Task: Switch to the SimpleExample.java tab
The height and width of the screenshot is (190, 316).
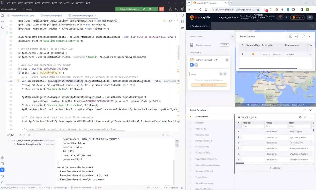Action: tap(53, 16)
